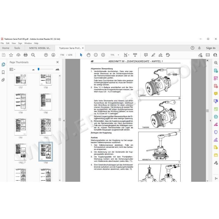Add a comment sticky note
219x219 pixels.
pos(146,55)
